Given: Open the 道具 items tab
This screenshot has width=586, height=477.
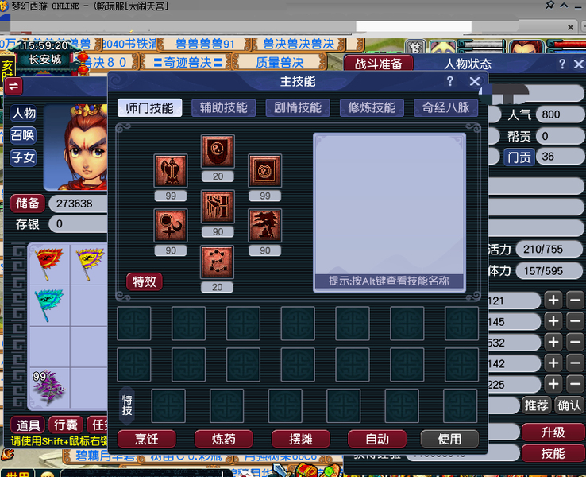Looking at the screenshot, I should pos(28,425).
